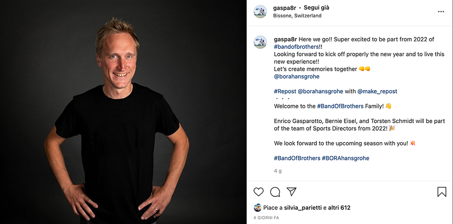Like the post with heart icon
The width and height of the screenshot is (453, 224).
point(259,192)
